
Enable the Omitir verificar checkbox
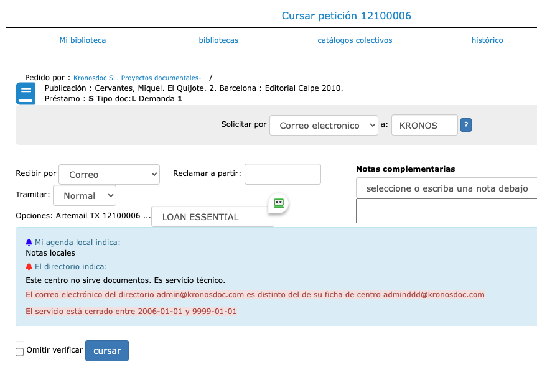(x=20, y=351)
